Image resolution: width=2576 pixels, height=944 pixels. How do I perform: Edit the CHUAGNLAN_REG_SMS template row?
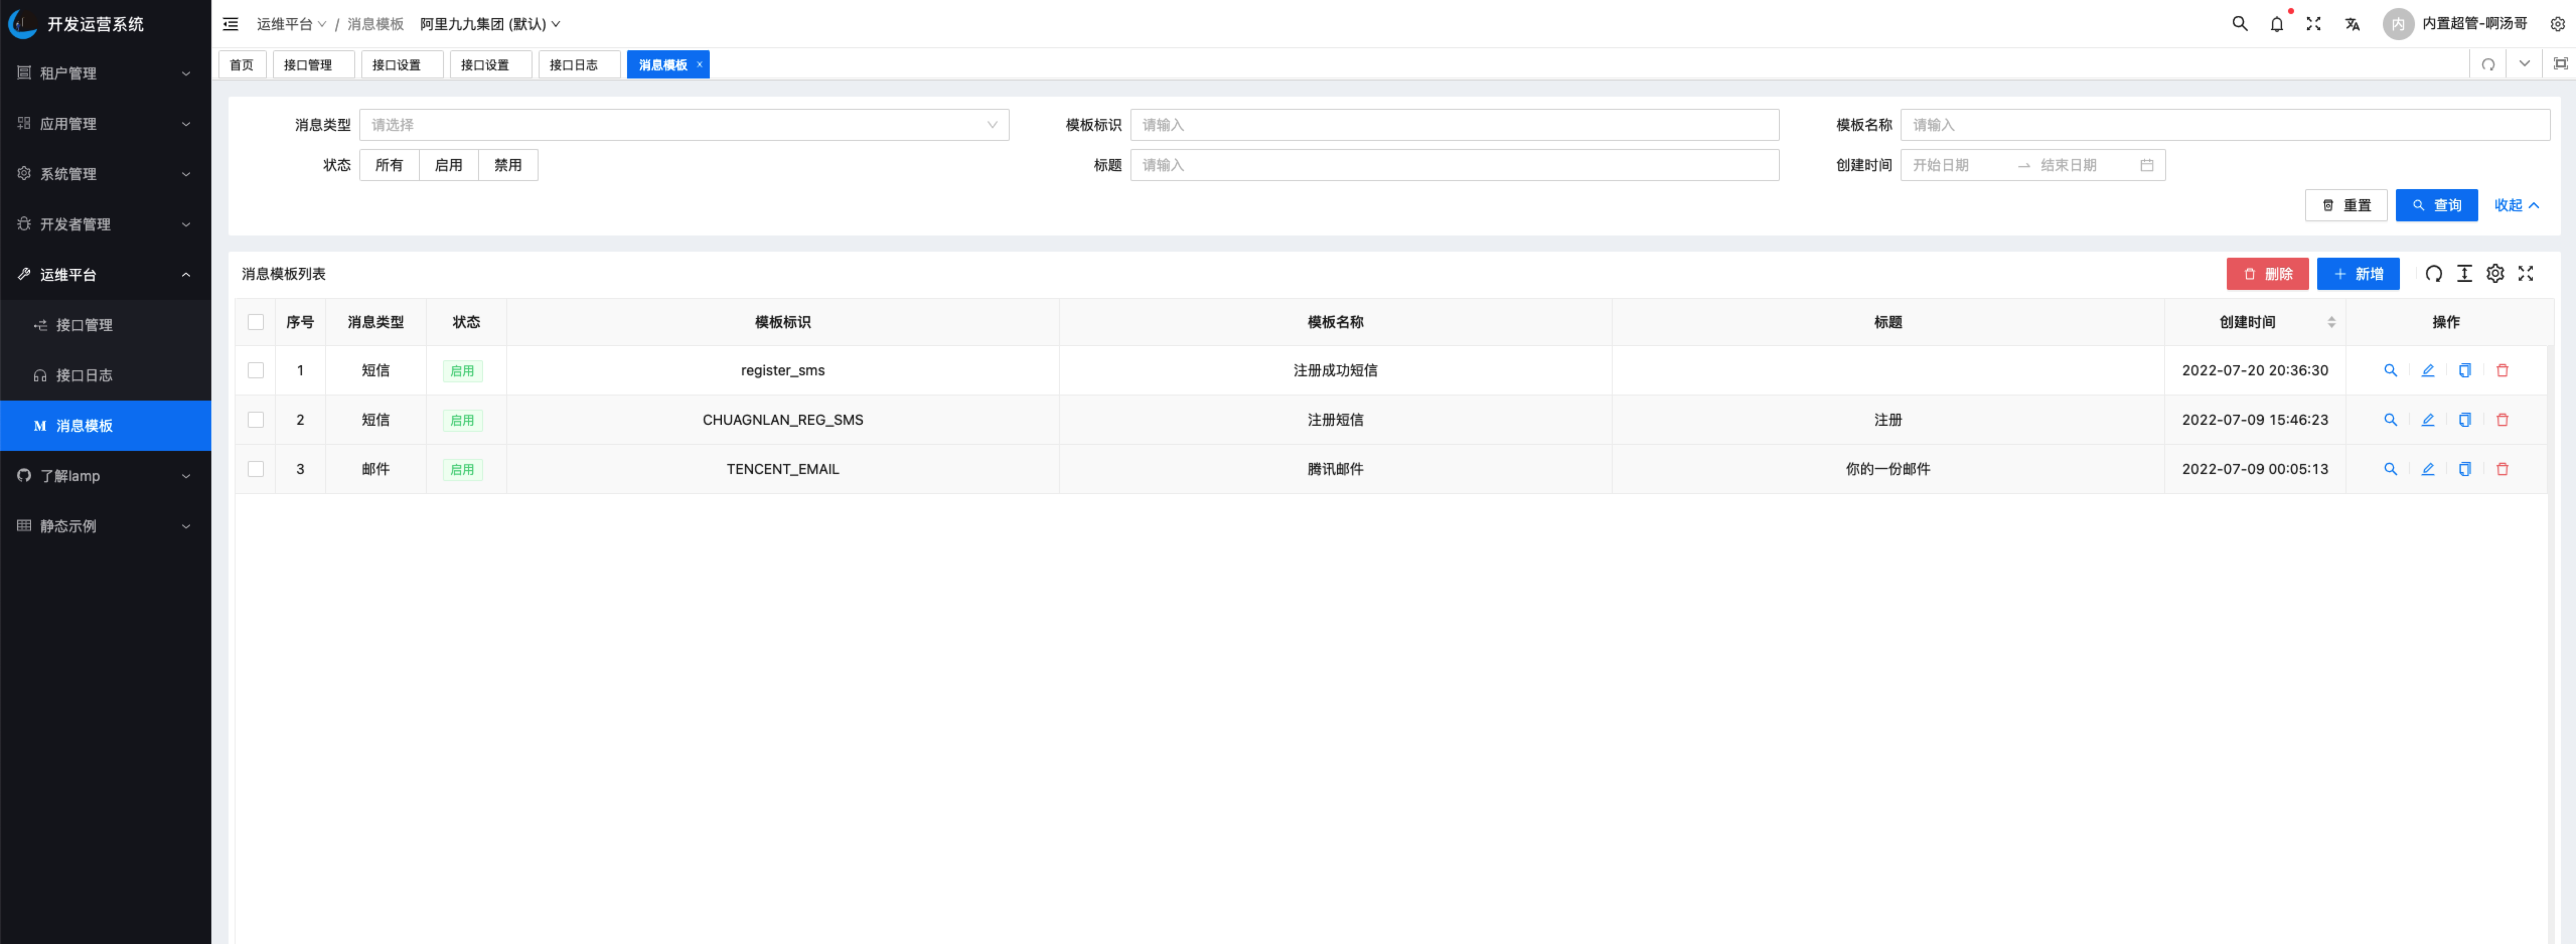pyautogui.click(x=2427, y=420)
